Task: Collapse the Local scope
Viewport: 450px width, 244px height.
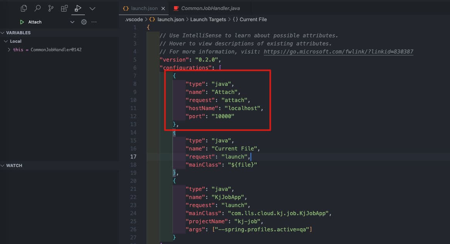Action: tap(6, 41)
